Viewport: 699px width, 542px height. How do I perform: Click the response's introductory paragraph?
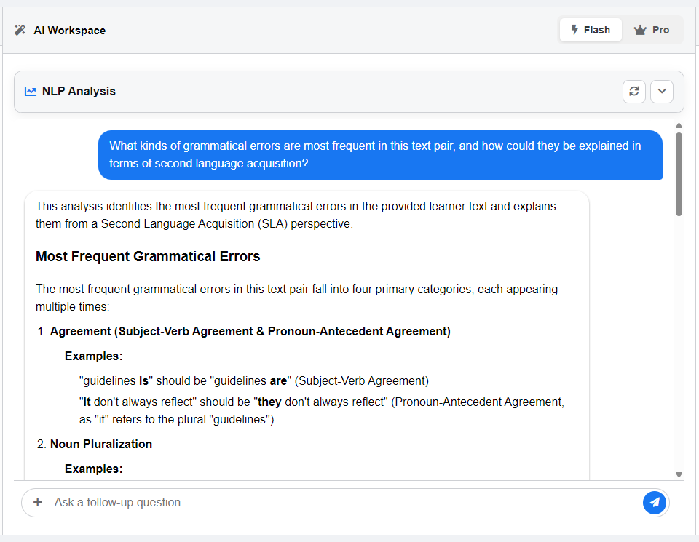click(296, 215)
